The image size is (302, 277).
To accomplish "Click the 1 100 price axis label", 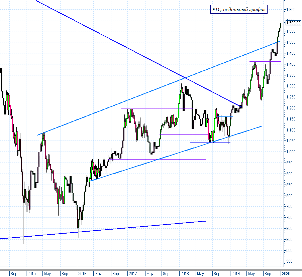I will pyautogui.click(x=291, y=130).
